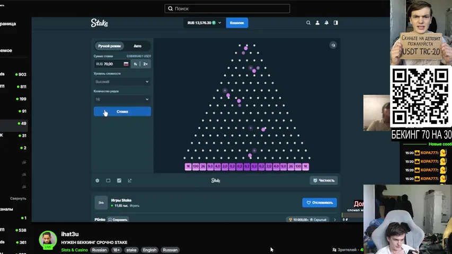
Task: Open the Slots & Casino category link
Action: [x=74, y=250]
